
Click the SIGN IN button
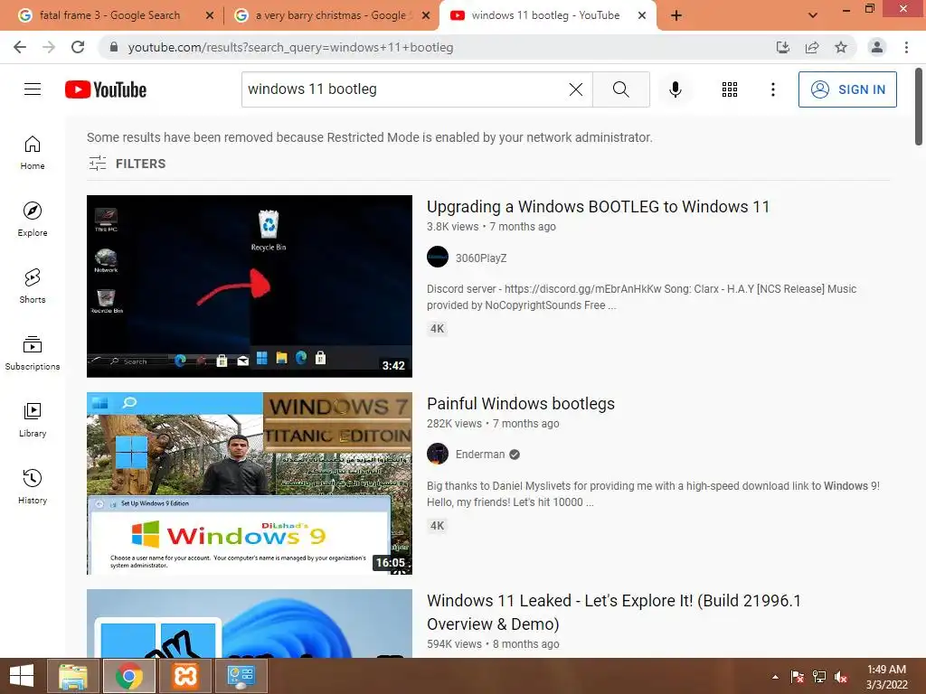pyautogui.click(x=847, y=89)
